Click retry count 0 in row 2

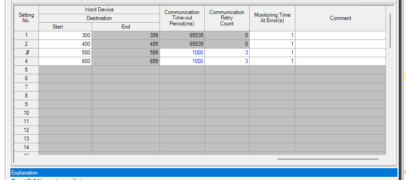tap(227, 44)
